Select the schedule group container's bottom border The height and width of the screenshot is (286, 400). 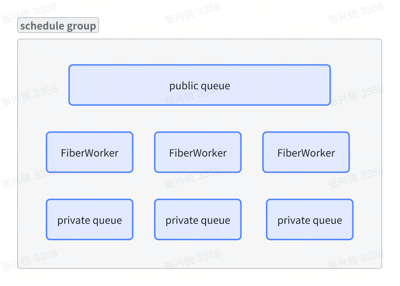[200, 268]
